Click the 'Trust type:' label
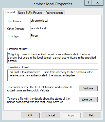 point(14,36)
